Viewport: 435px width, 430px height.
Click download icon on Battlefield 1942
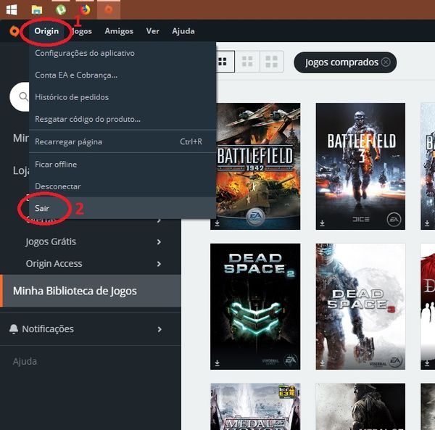click(217, 223)
